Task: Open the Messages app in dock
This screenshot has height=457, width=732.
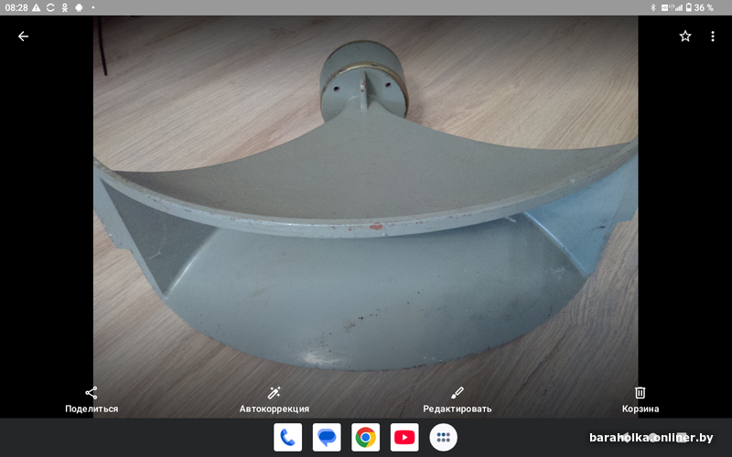Action: 327,438
